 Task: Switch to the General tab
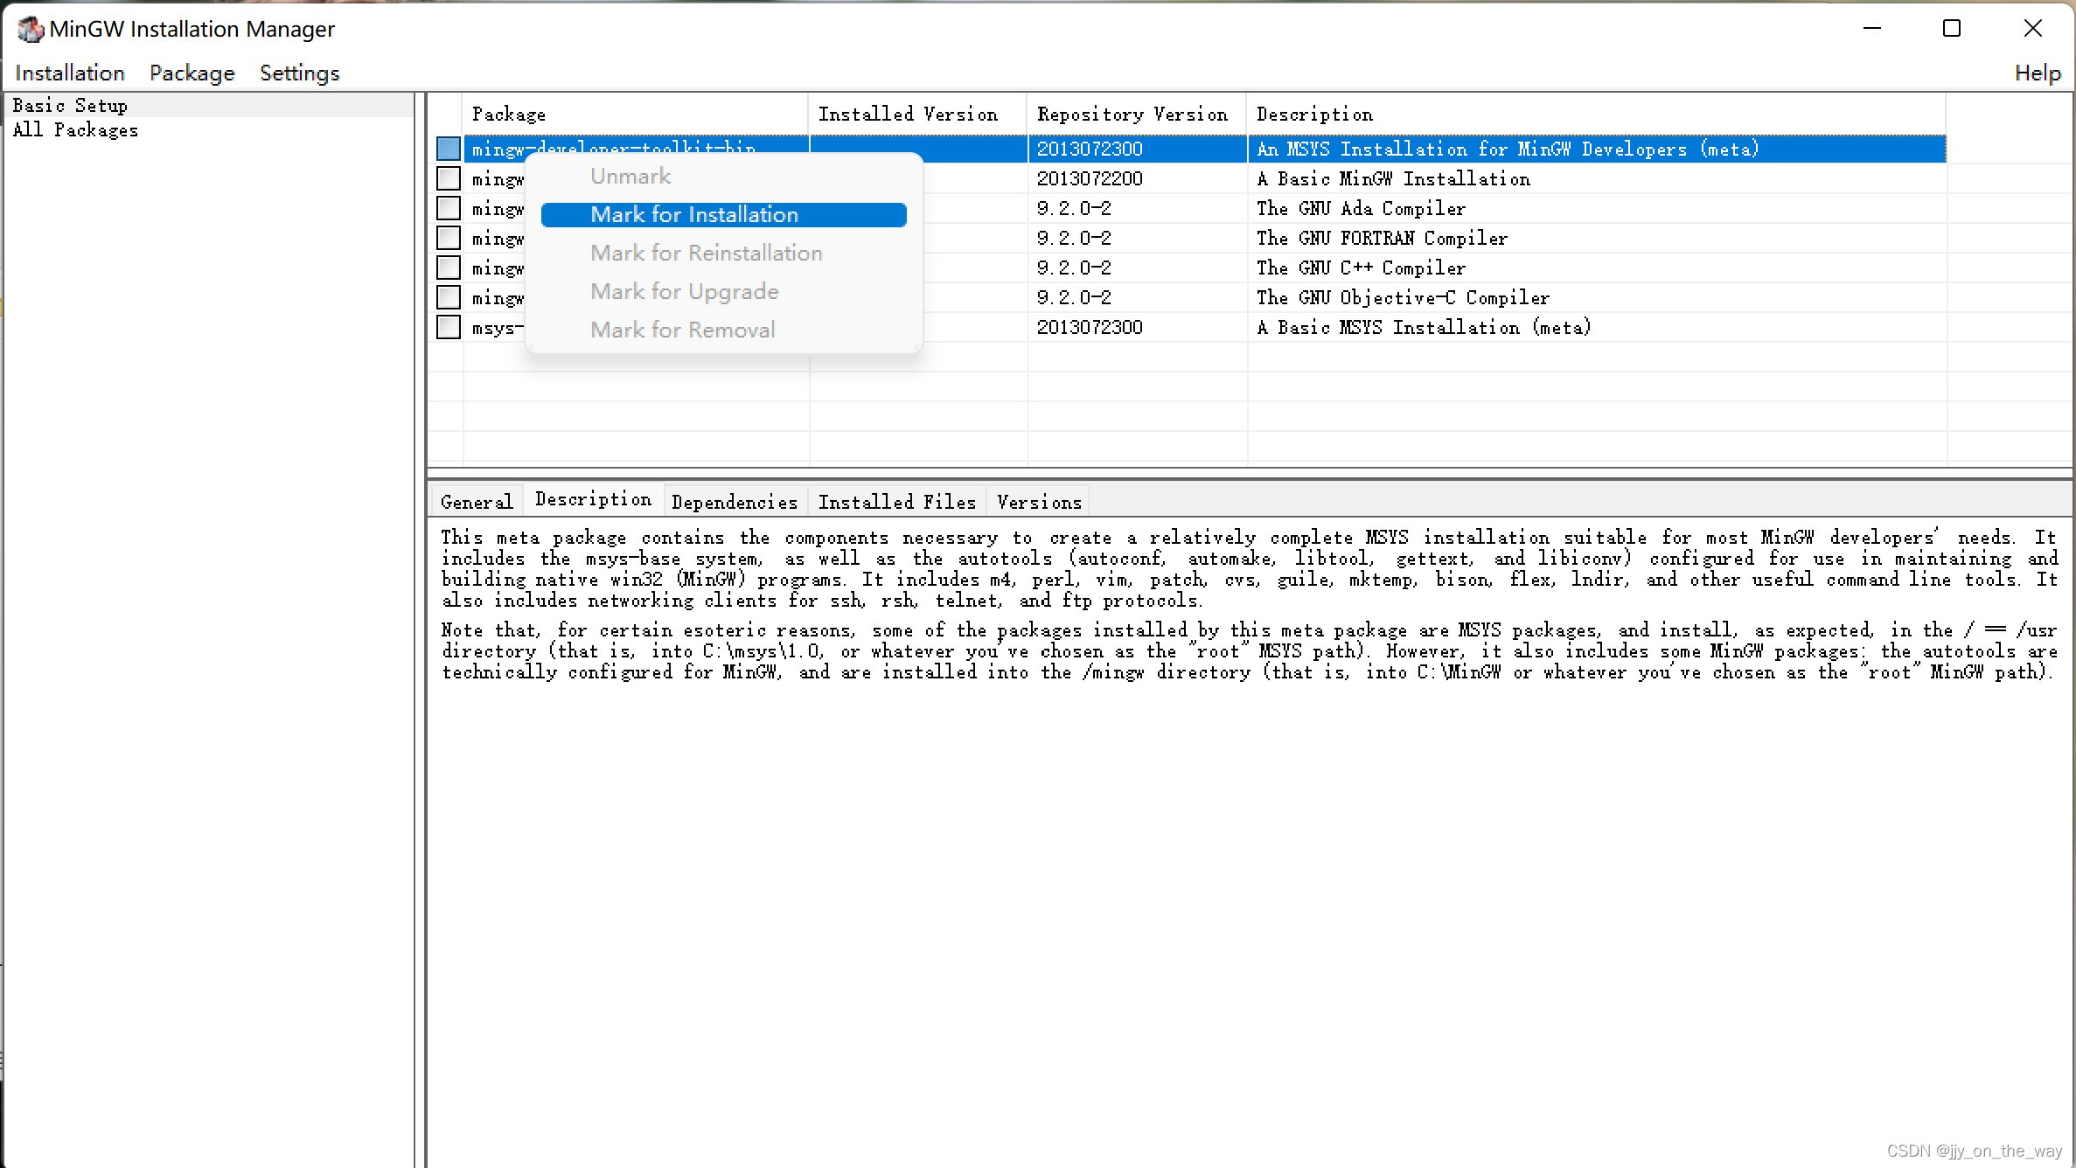click(477, 502)
